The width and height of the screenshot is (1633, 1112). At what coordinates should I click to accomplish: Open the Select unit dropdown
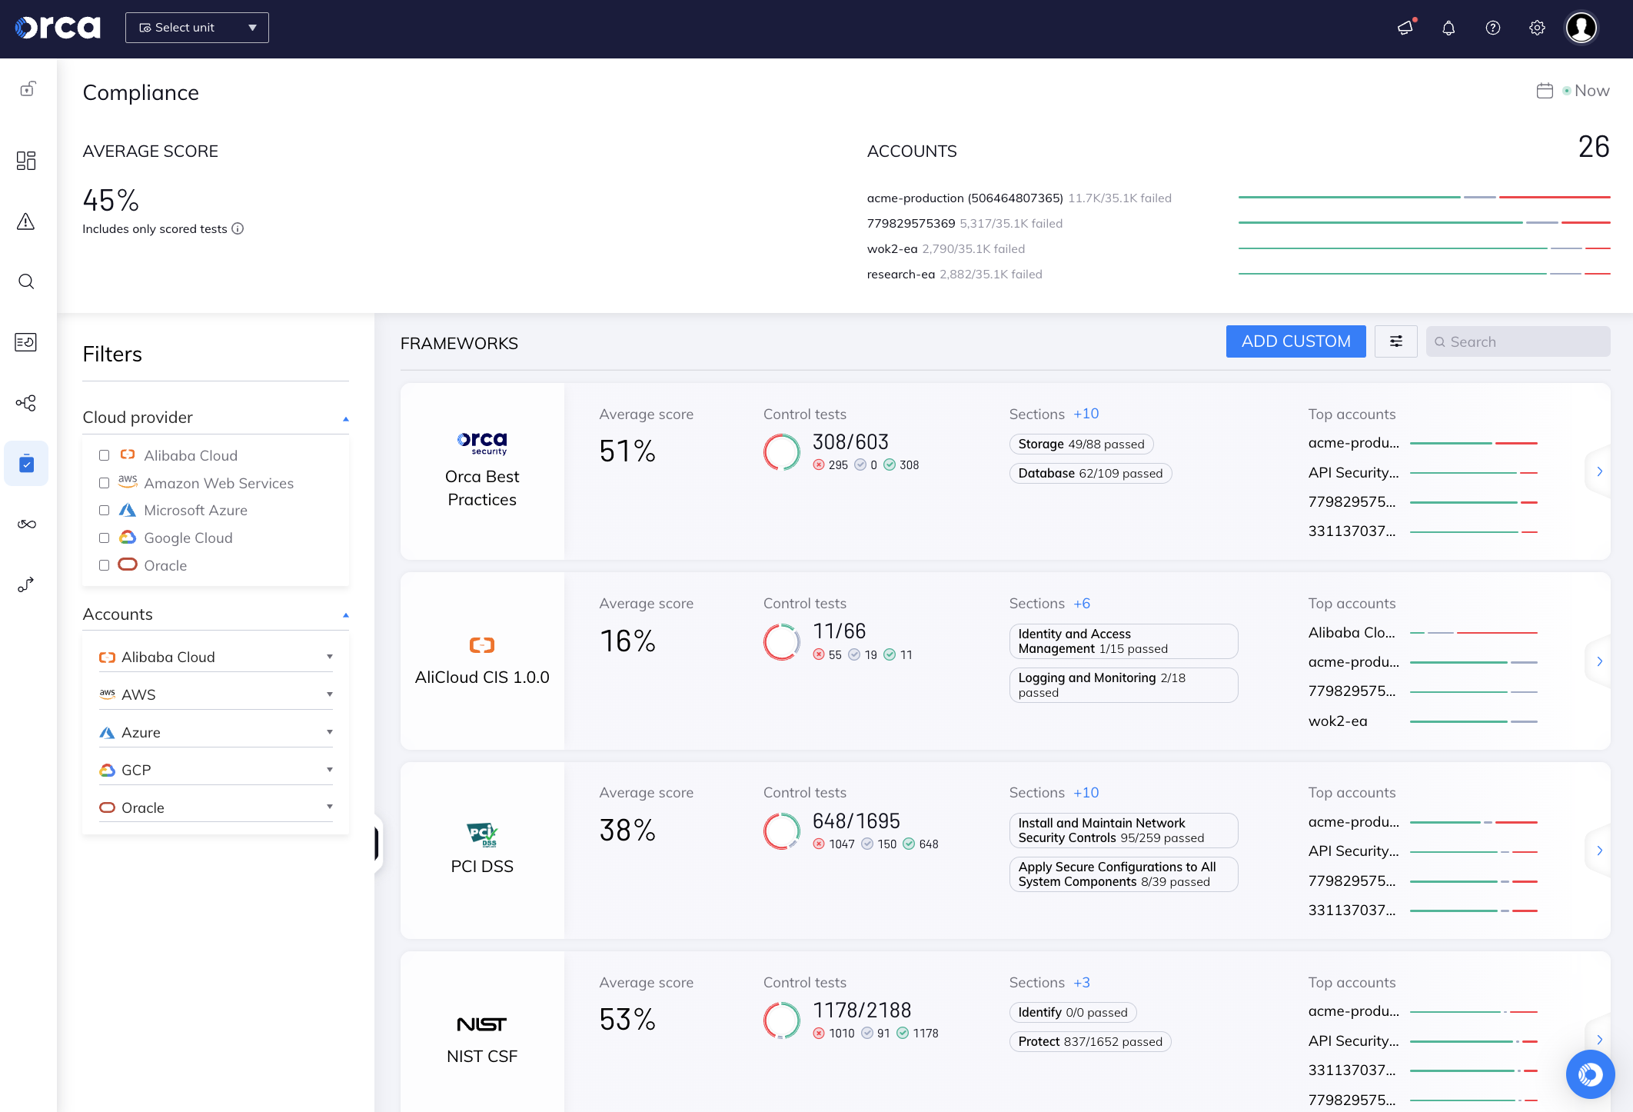click(197, 27)
